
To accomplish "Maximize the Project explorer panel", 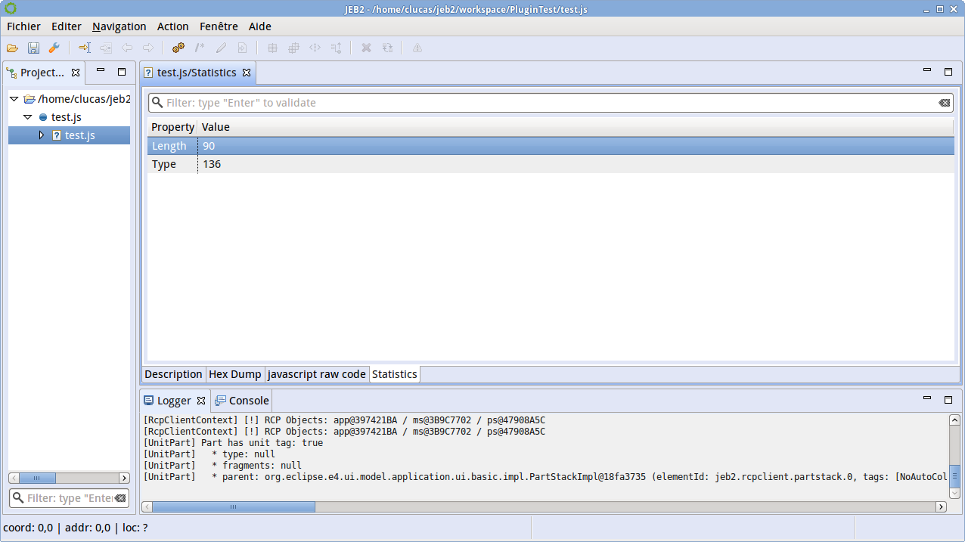I will tap(122, 72).
